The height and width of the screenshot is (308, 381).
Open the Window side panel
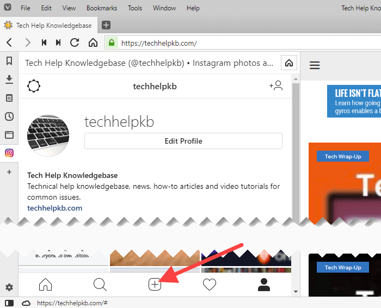[x=9, y=135]
